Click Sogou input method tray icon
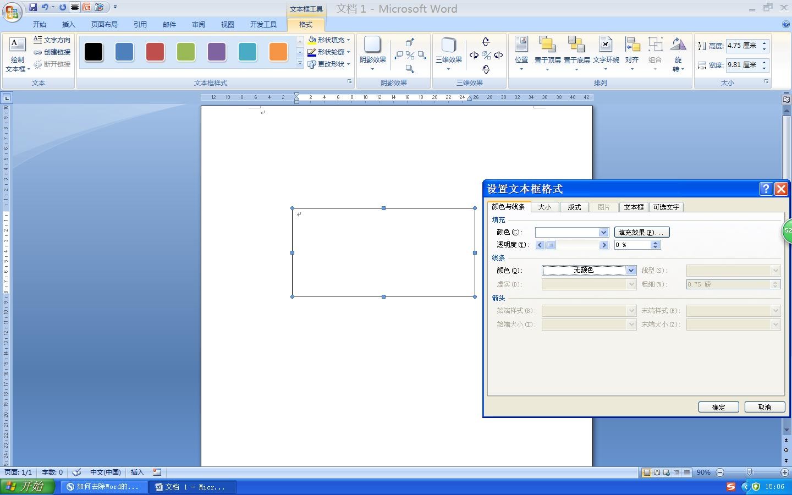Image resolution: width=792 pixels, height=495 pixels. point(730,487)
